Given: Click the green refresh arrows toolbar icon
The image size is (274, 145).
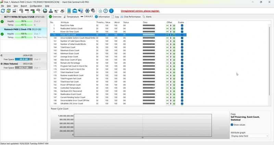Looking at the screenshot, I should click(x=9, y=11).
